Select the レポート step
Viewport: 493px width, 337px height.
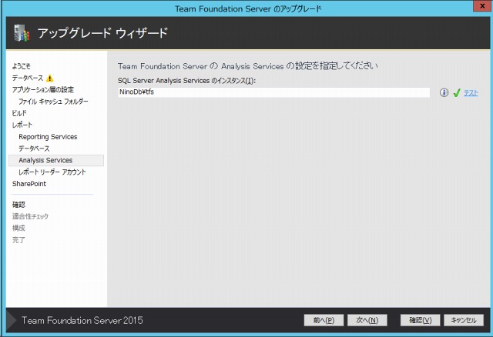[x=22, y=125]
